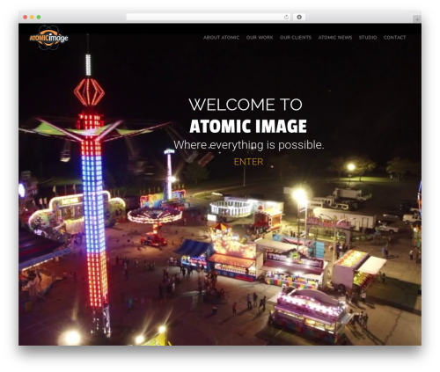440x372 pixels.
Task: Click the Atomic Image logo
Action: pyautogui.click(x=48, y=38)
